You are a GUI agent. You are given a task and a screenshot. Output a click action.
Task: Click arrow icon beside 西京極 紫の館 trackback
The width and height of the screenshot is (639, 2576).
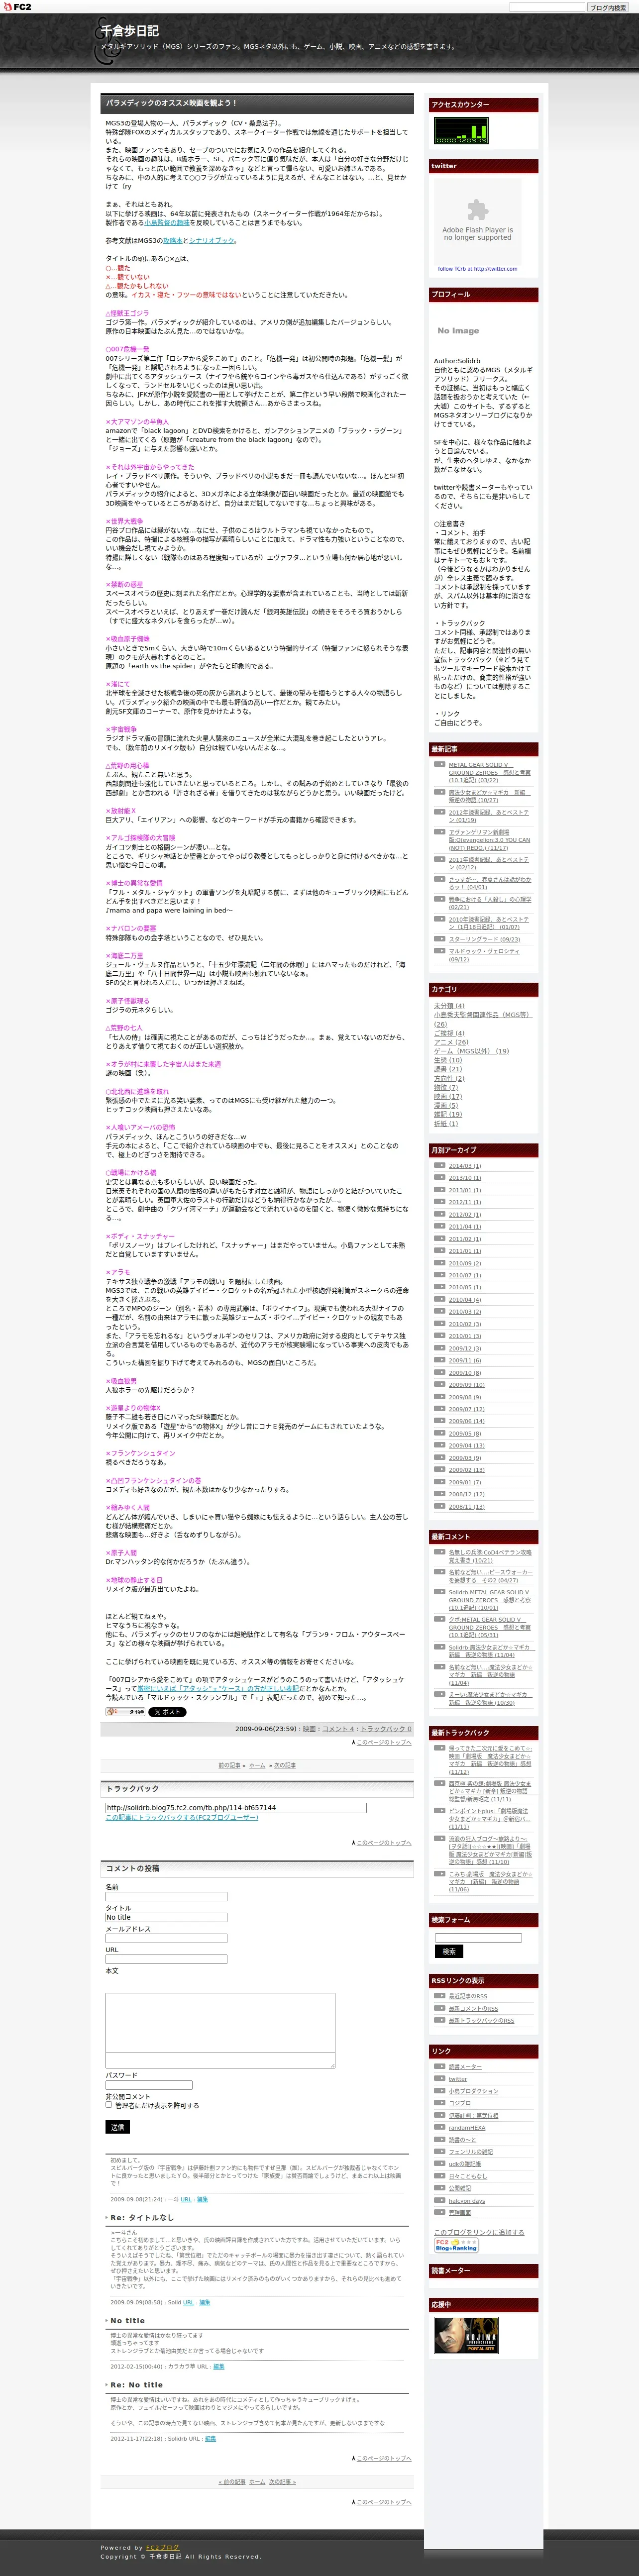(439, 1783)
